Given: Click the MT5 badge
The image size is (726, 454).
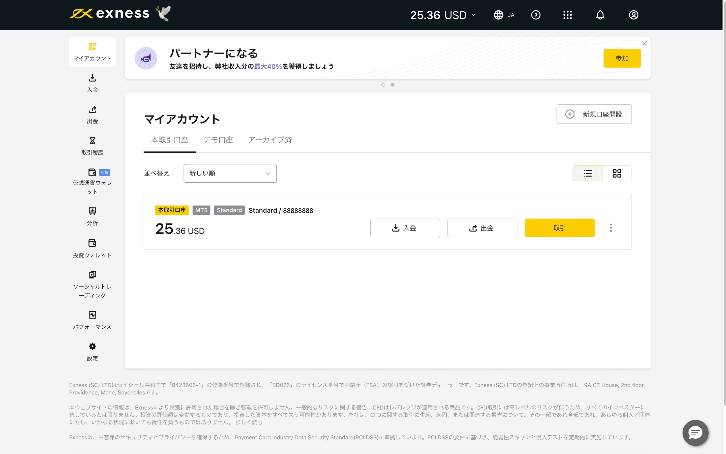Looking at the screenshot, I should point(201,210).
